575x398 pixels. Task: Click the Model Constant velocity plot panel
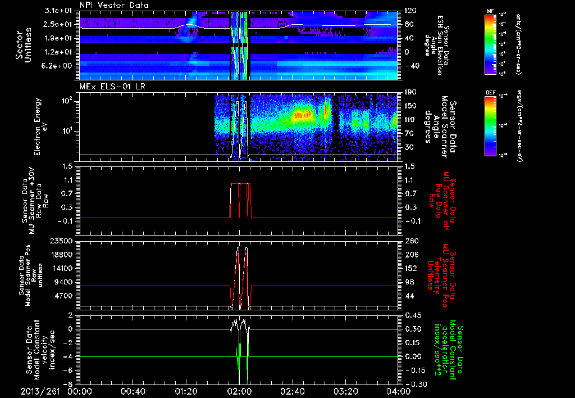tap(238, 350)
